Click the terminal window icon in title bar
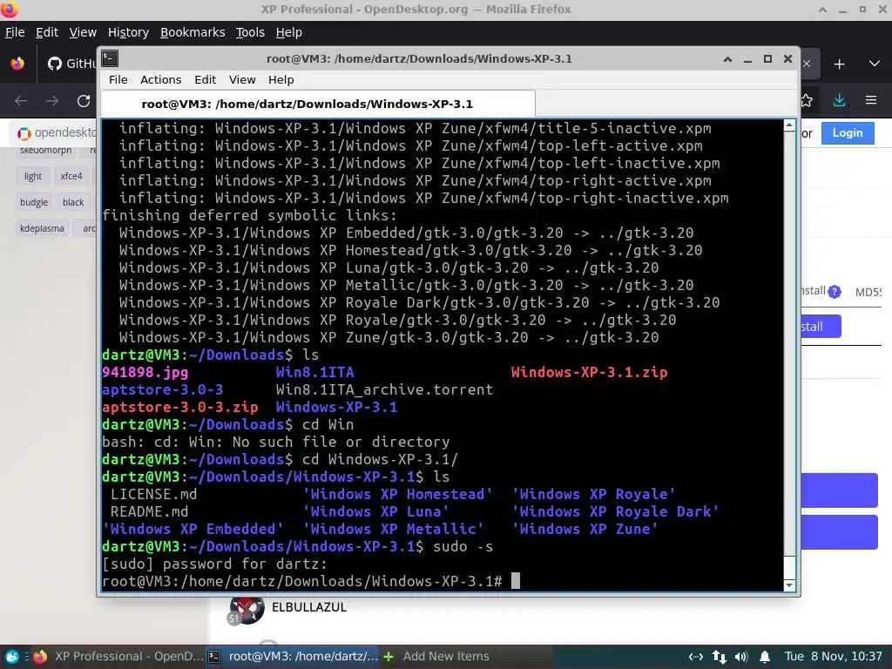The image size is (892, 669). pyautogui.click(x=110, y=58)
